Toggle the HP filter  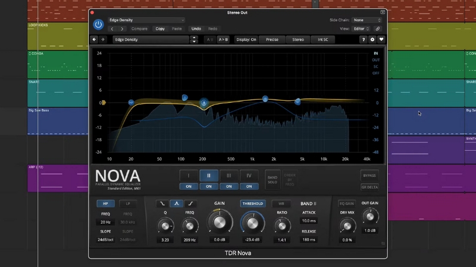click(106, 204)
